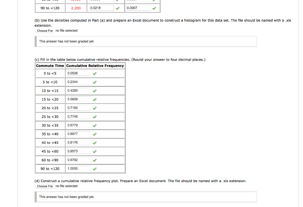303x207 pixels.
Task: Click Choose File under part (b)
Action: pyautogui.click(x=44, y=31)
